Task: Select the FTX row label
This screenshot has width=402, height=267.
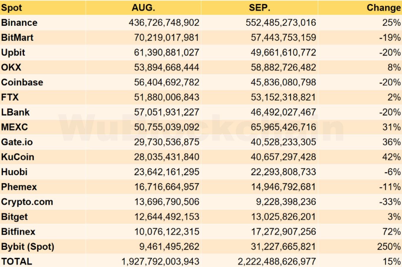Action: pyautogui.click(x=10, y=97)
